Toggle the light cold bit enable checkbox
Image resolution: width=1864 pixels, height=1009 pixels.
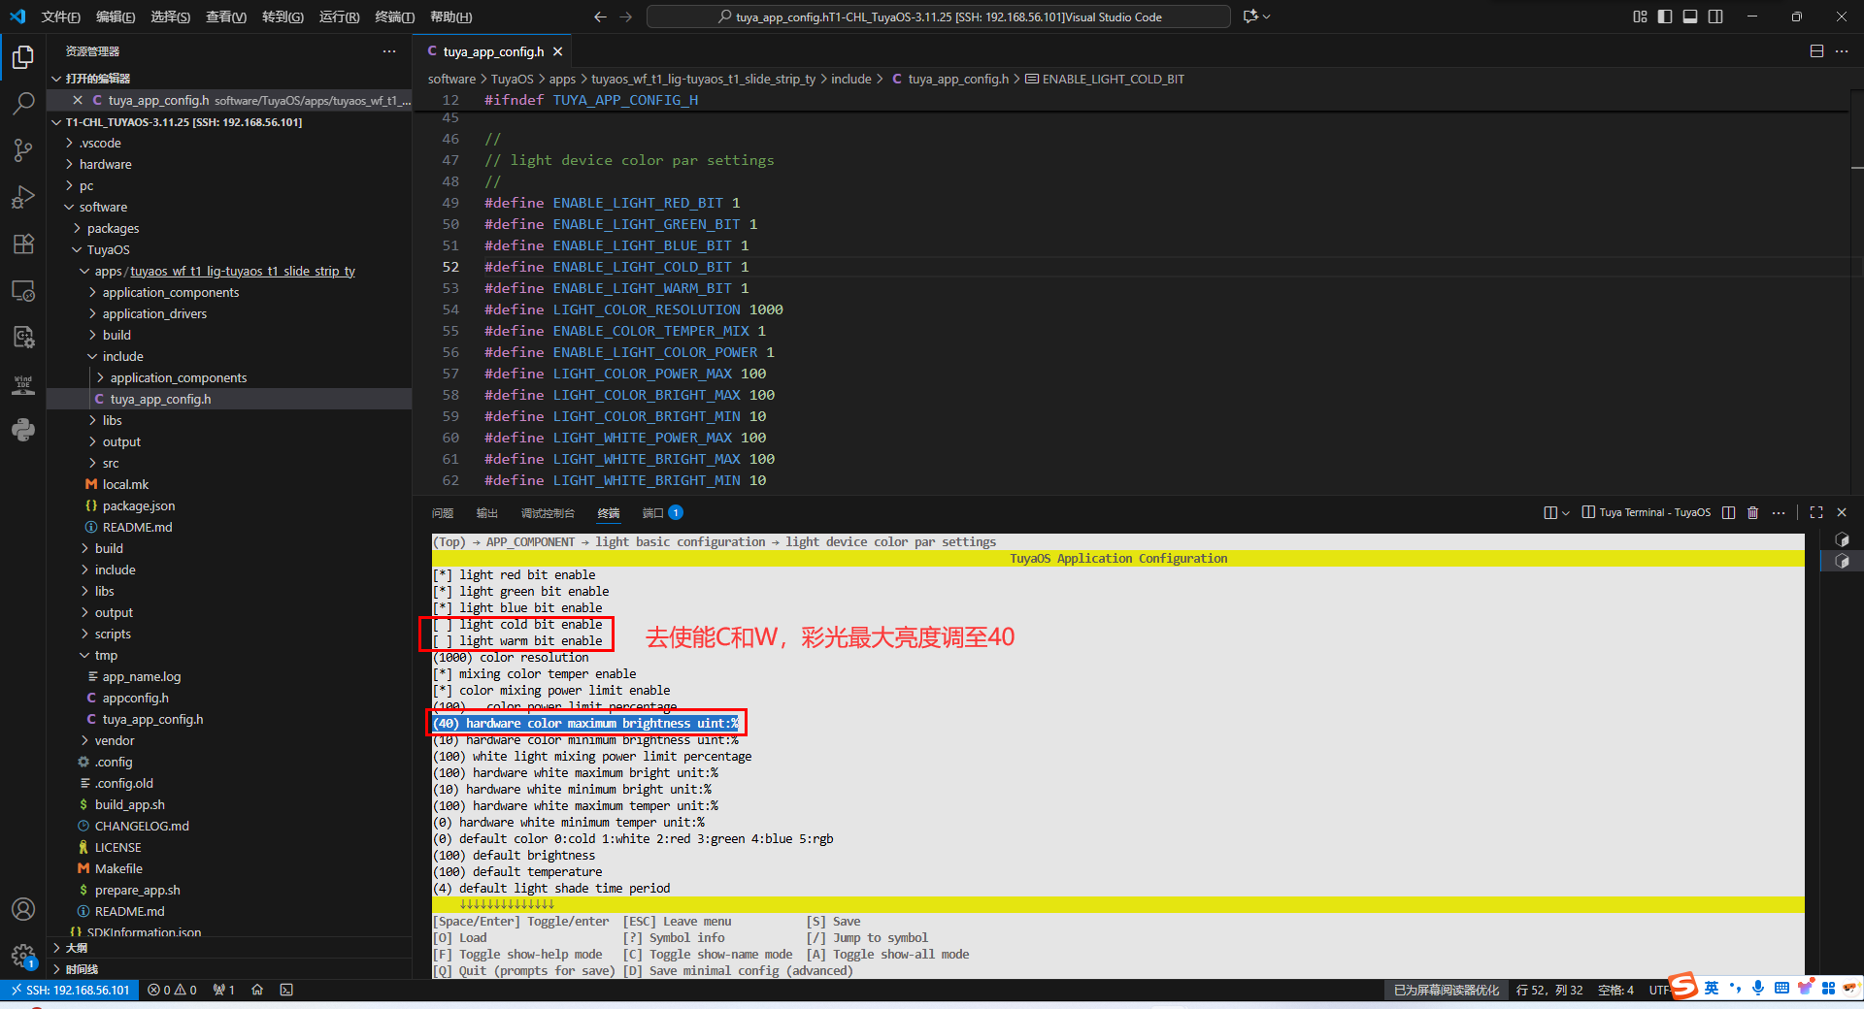(443, 625)
